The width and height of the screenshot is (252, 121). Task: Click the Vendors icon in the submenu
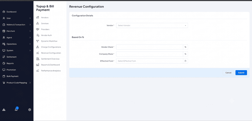(x=38, y=18)
